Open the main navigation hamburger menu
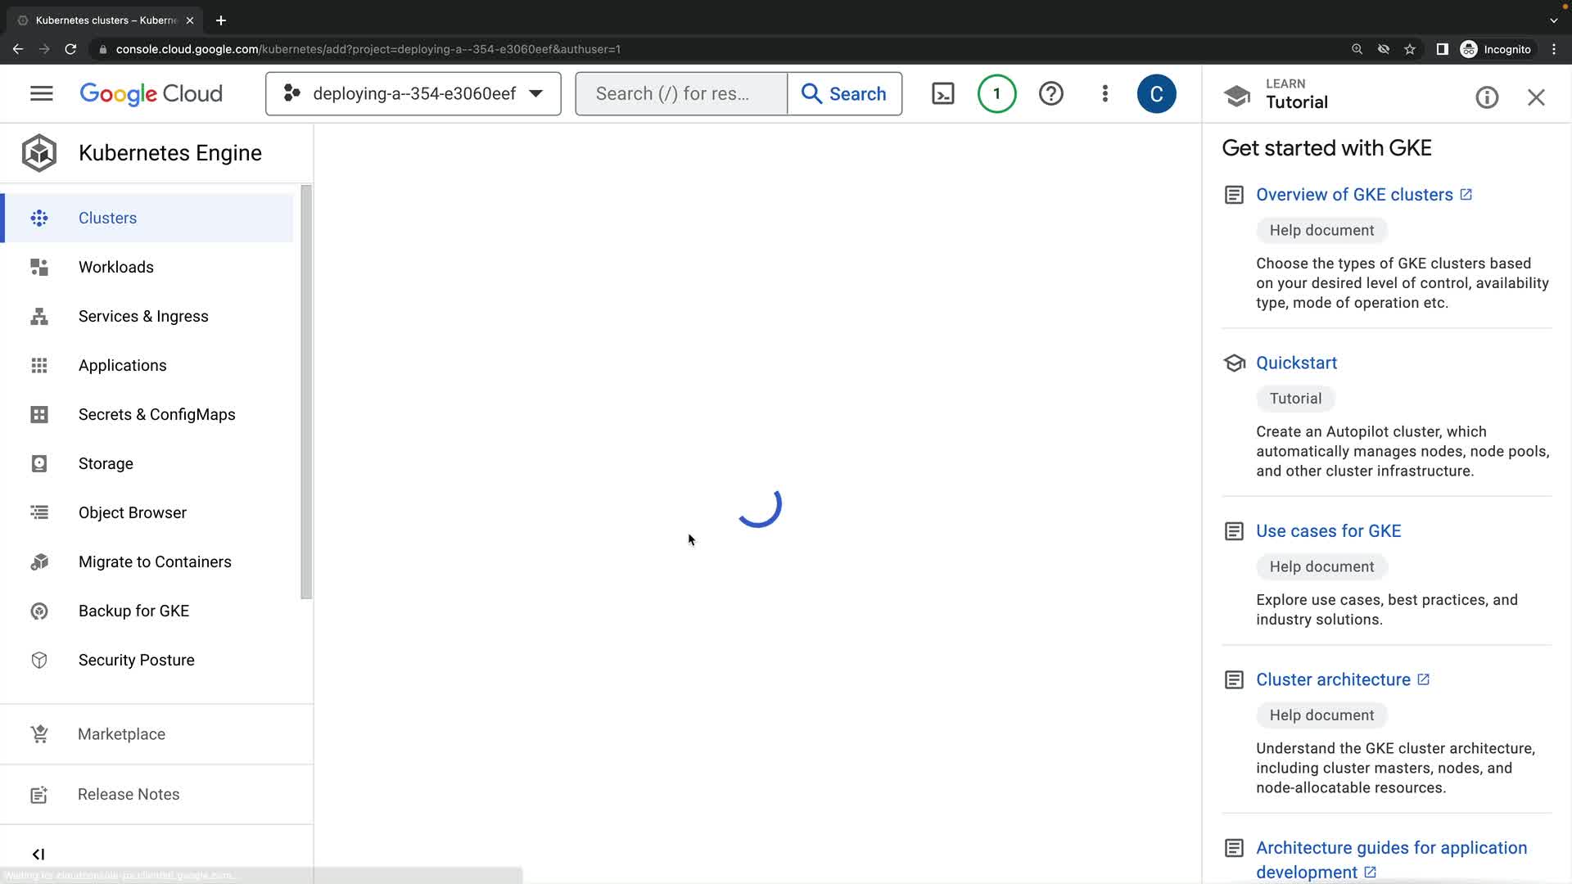The image size is (1572, 884). (x=41, y=93)
